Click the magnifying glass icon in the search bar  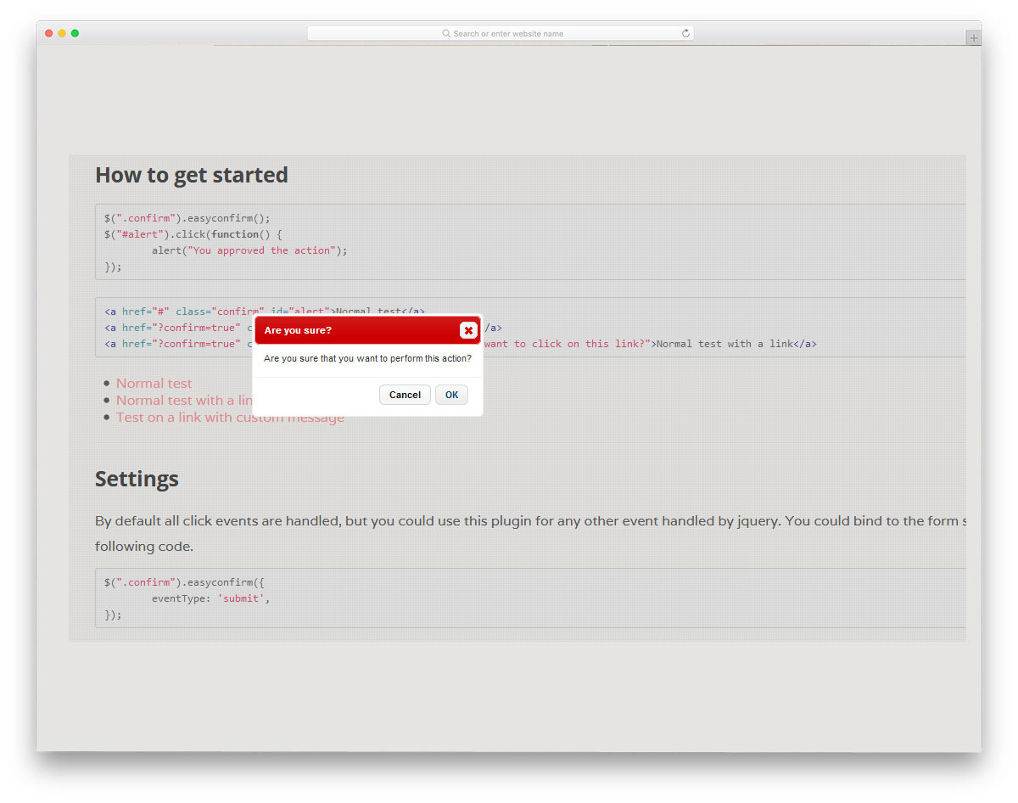[x=447, y=33]
